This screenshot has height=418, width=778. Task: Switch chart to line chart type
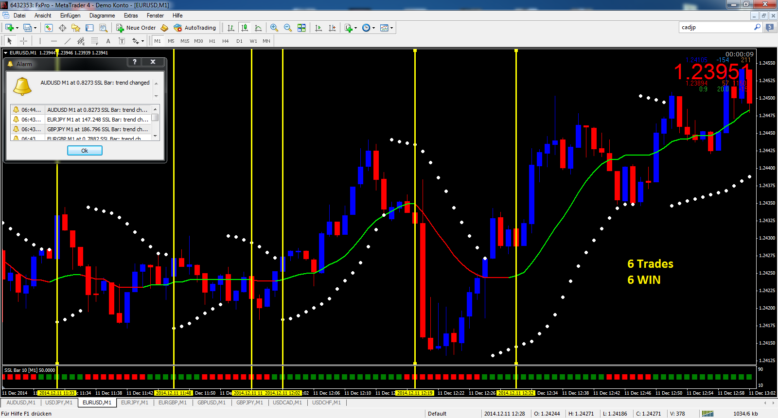point(258,28)
